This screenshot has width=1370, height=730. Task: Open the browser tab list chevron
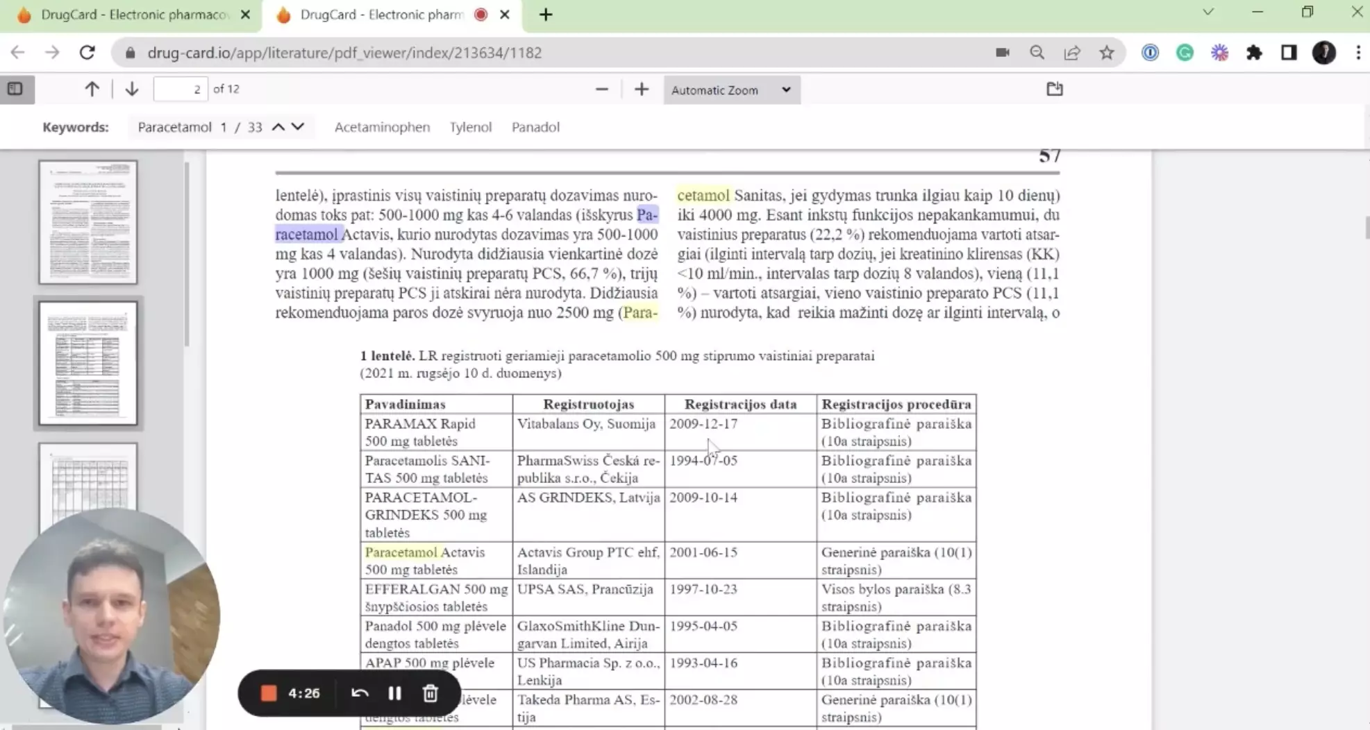(1208, 11)
